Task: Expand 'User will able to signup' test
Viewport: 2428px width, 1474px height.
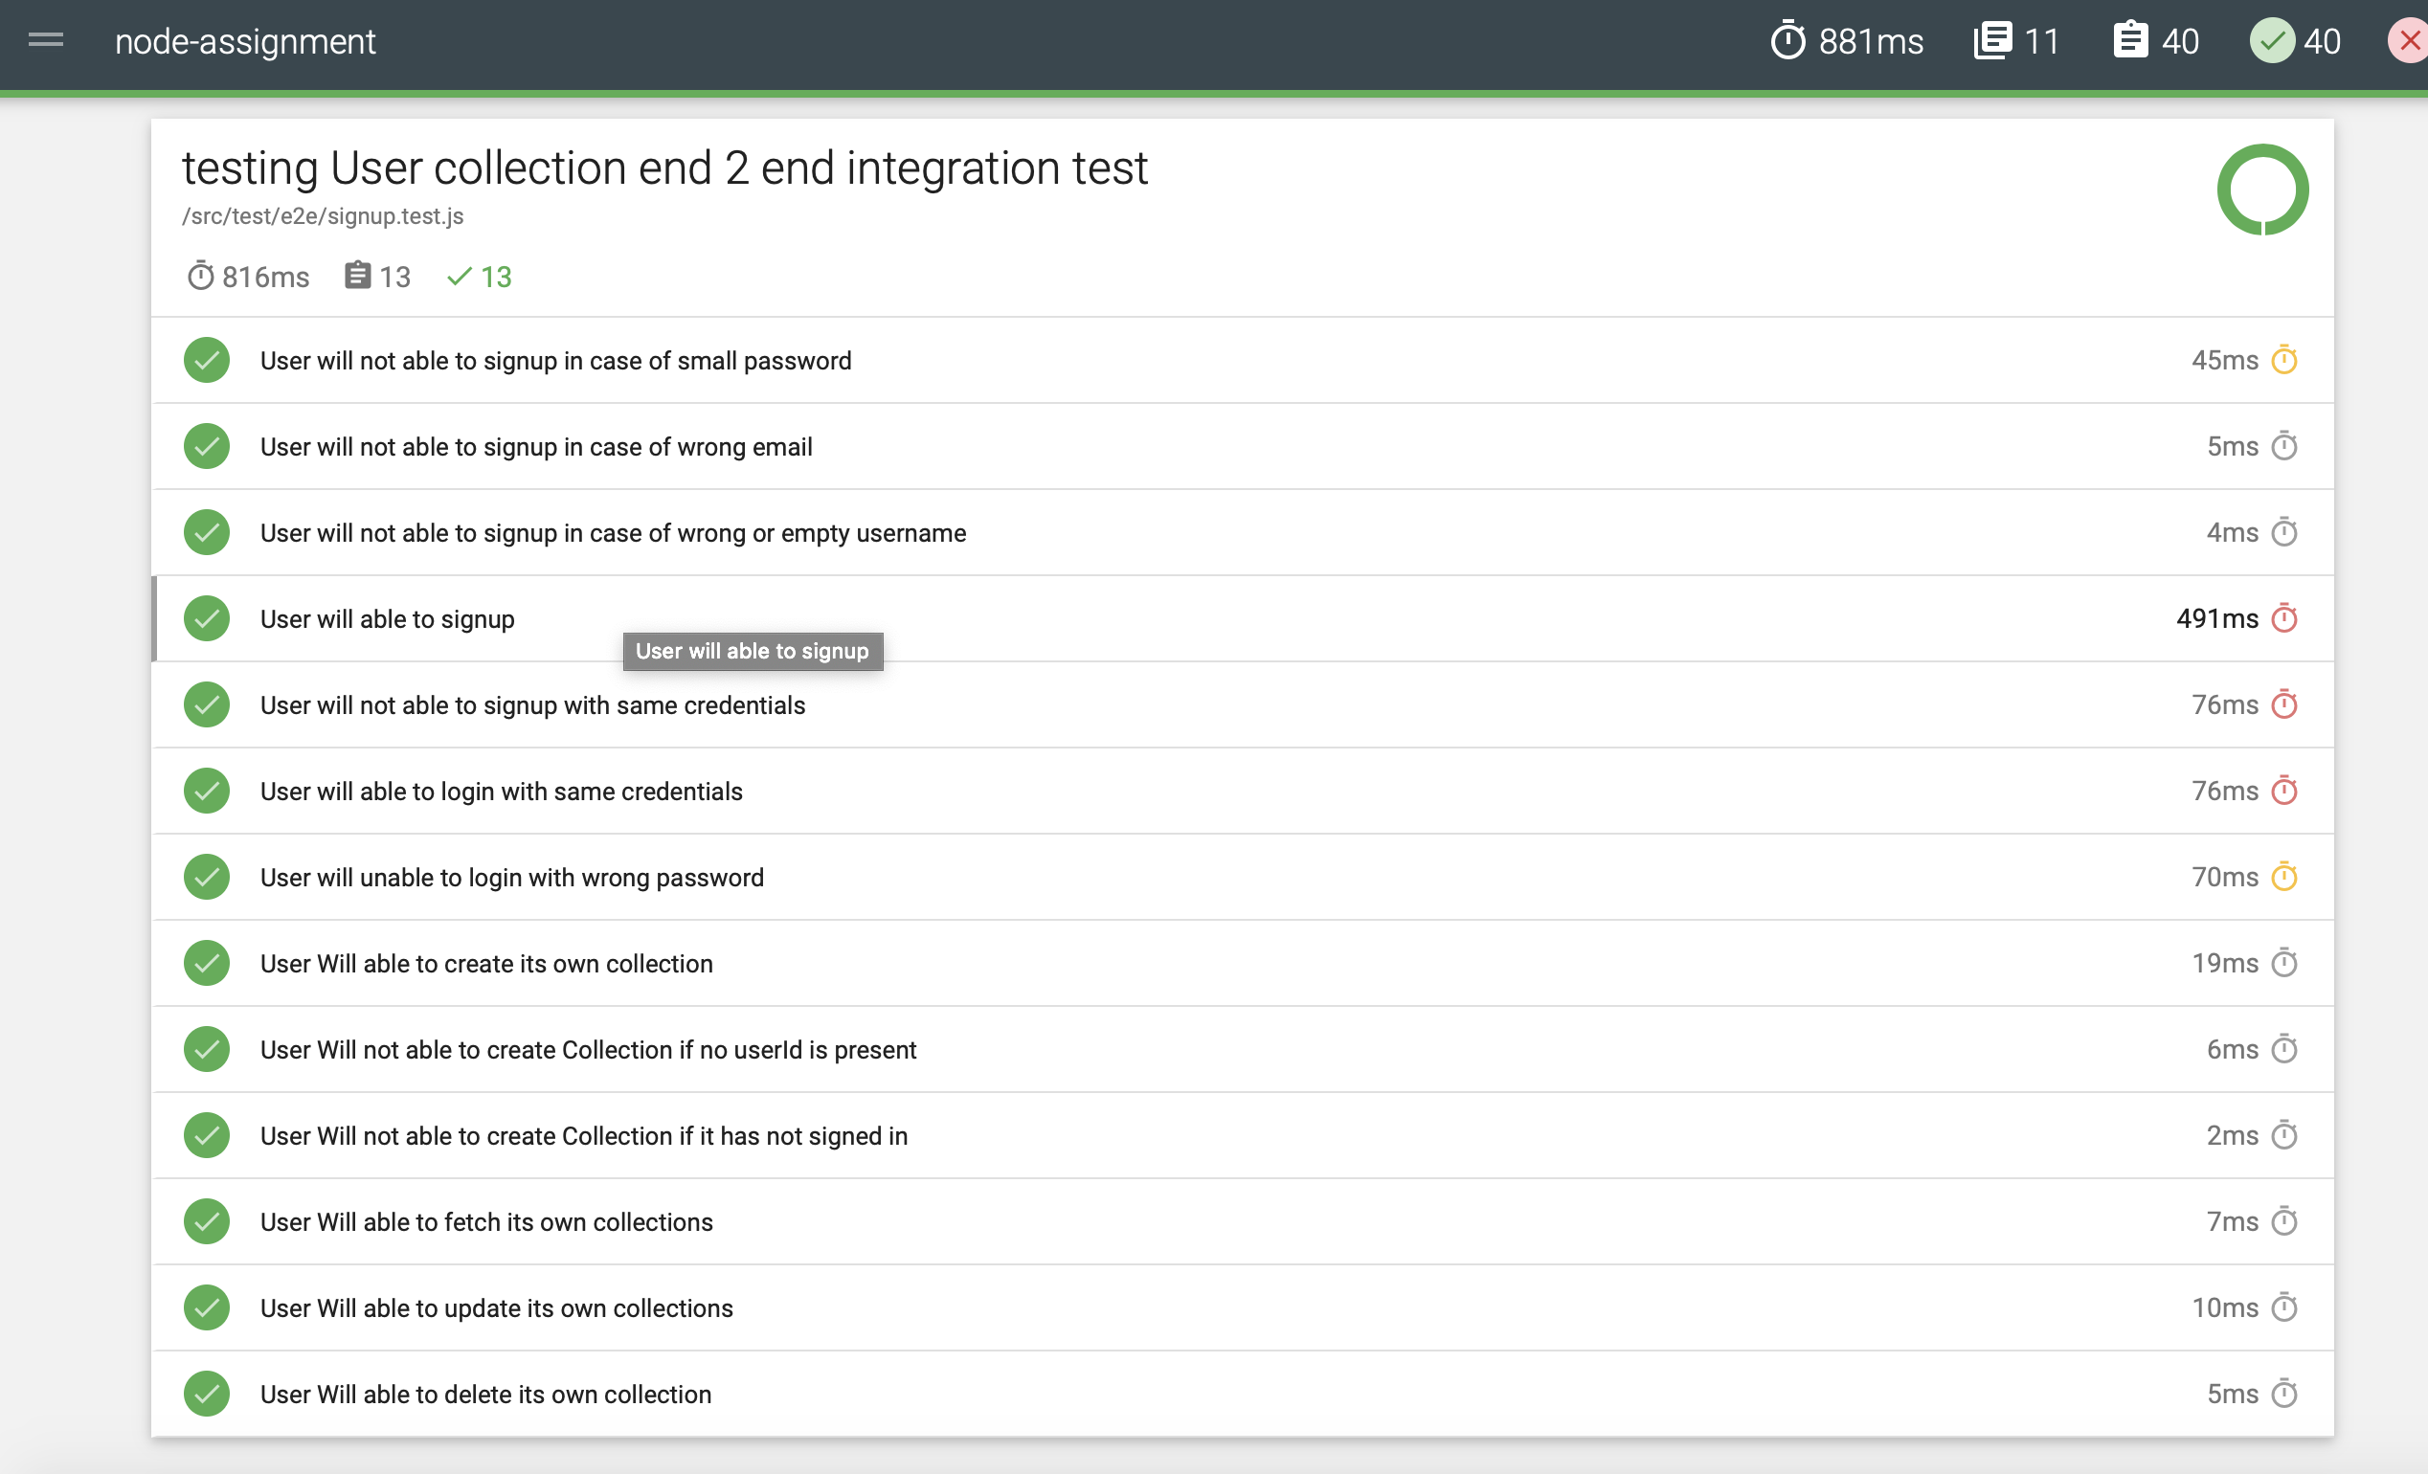Action: pos(387,618)
